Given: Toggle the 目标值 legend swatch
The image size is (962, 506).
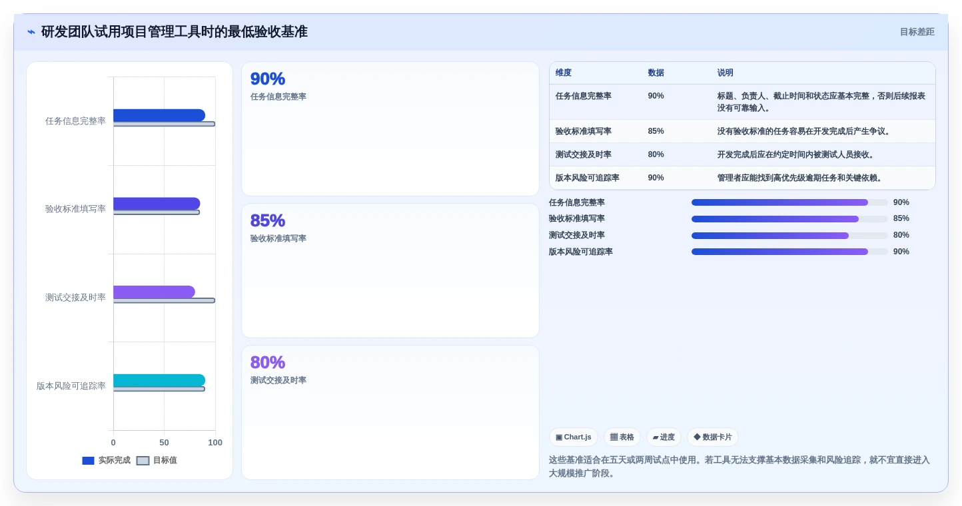Looking at the screenshot, I should point(143,460).
